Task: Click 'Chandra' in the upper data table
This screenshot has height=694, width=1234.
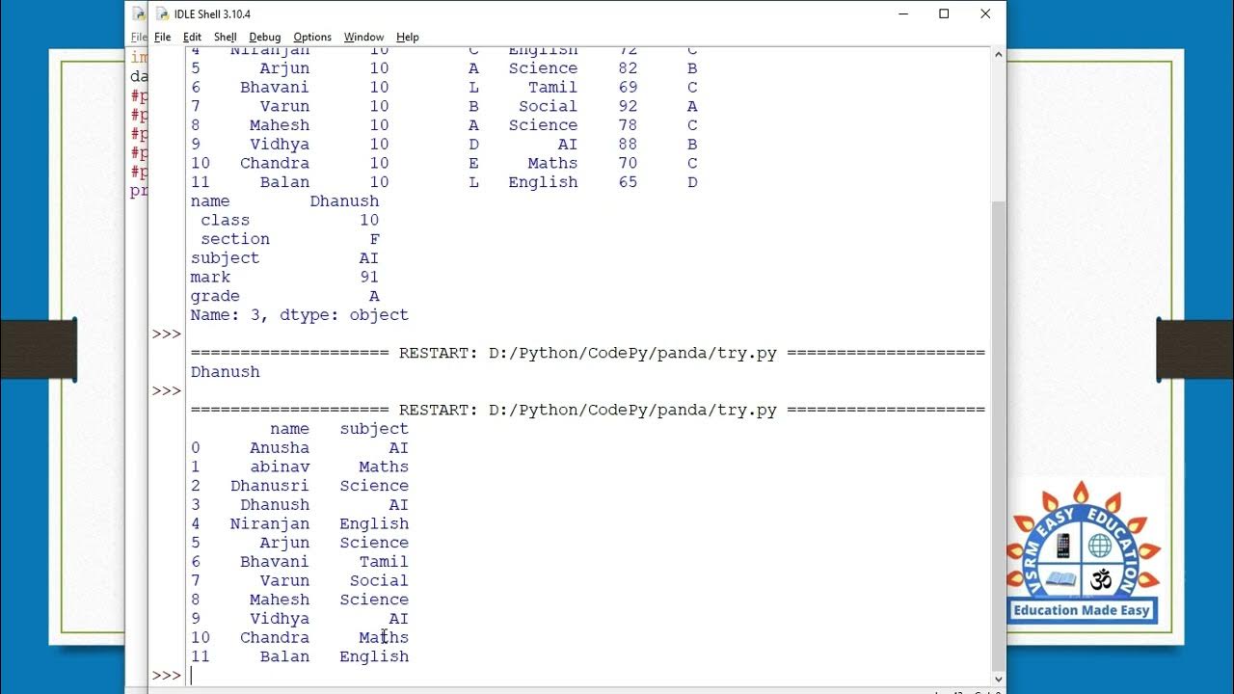Action: coord(275,164)
